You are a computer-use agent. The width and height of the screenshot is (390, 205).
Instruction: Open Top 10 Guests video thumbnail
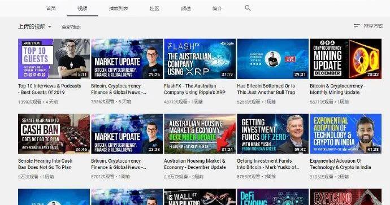coord(54,59)
